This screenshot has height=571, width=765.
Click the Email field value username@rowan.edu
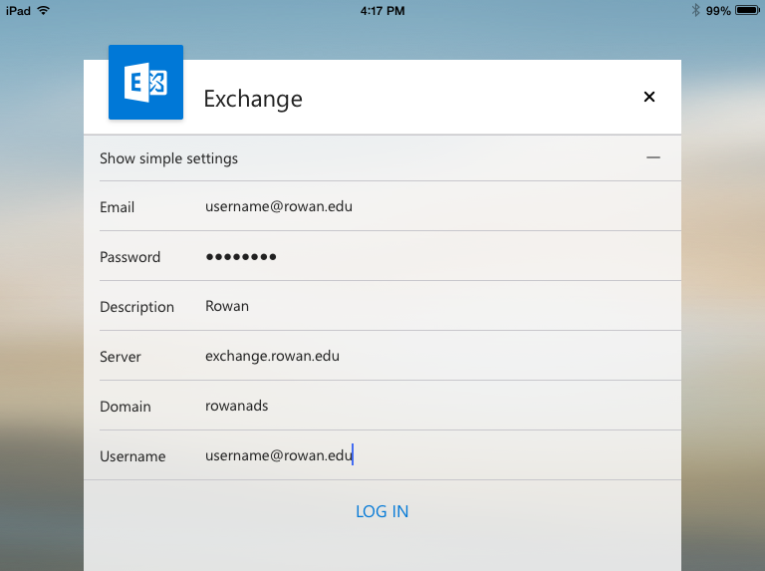(x=279, y=207)
